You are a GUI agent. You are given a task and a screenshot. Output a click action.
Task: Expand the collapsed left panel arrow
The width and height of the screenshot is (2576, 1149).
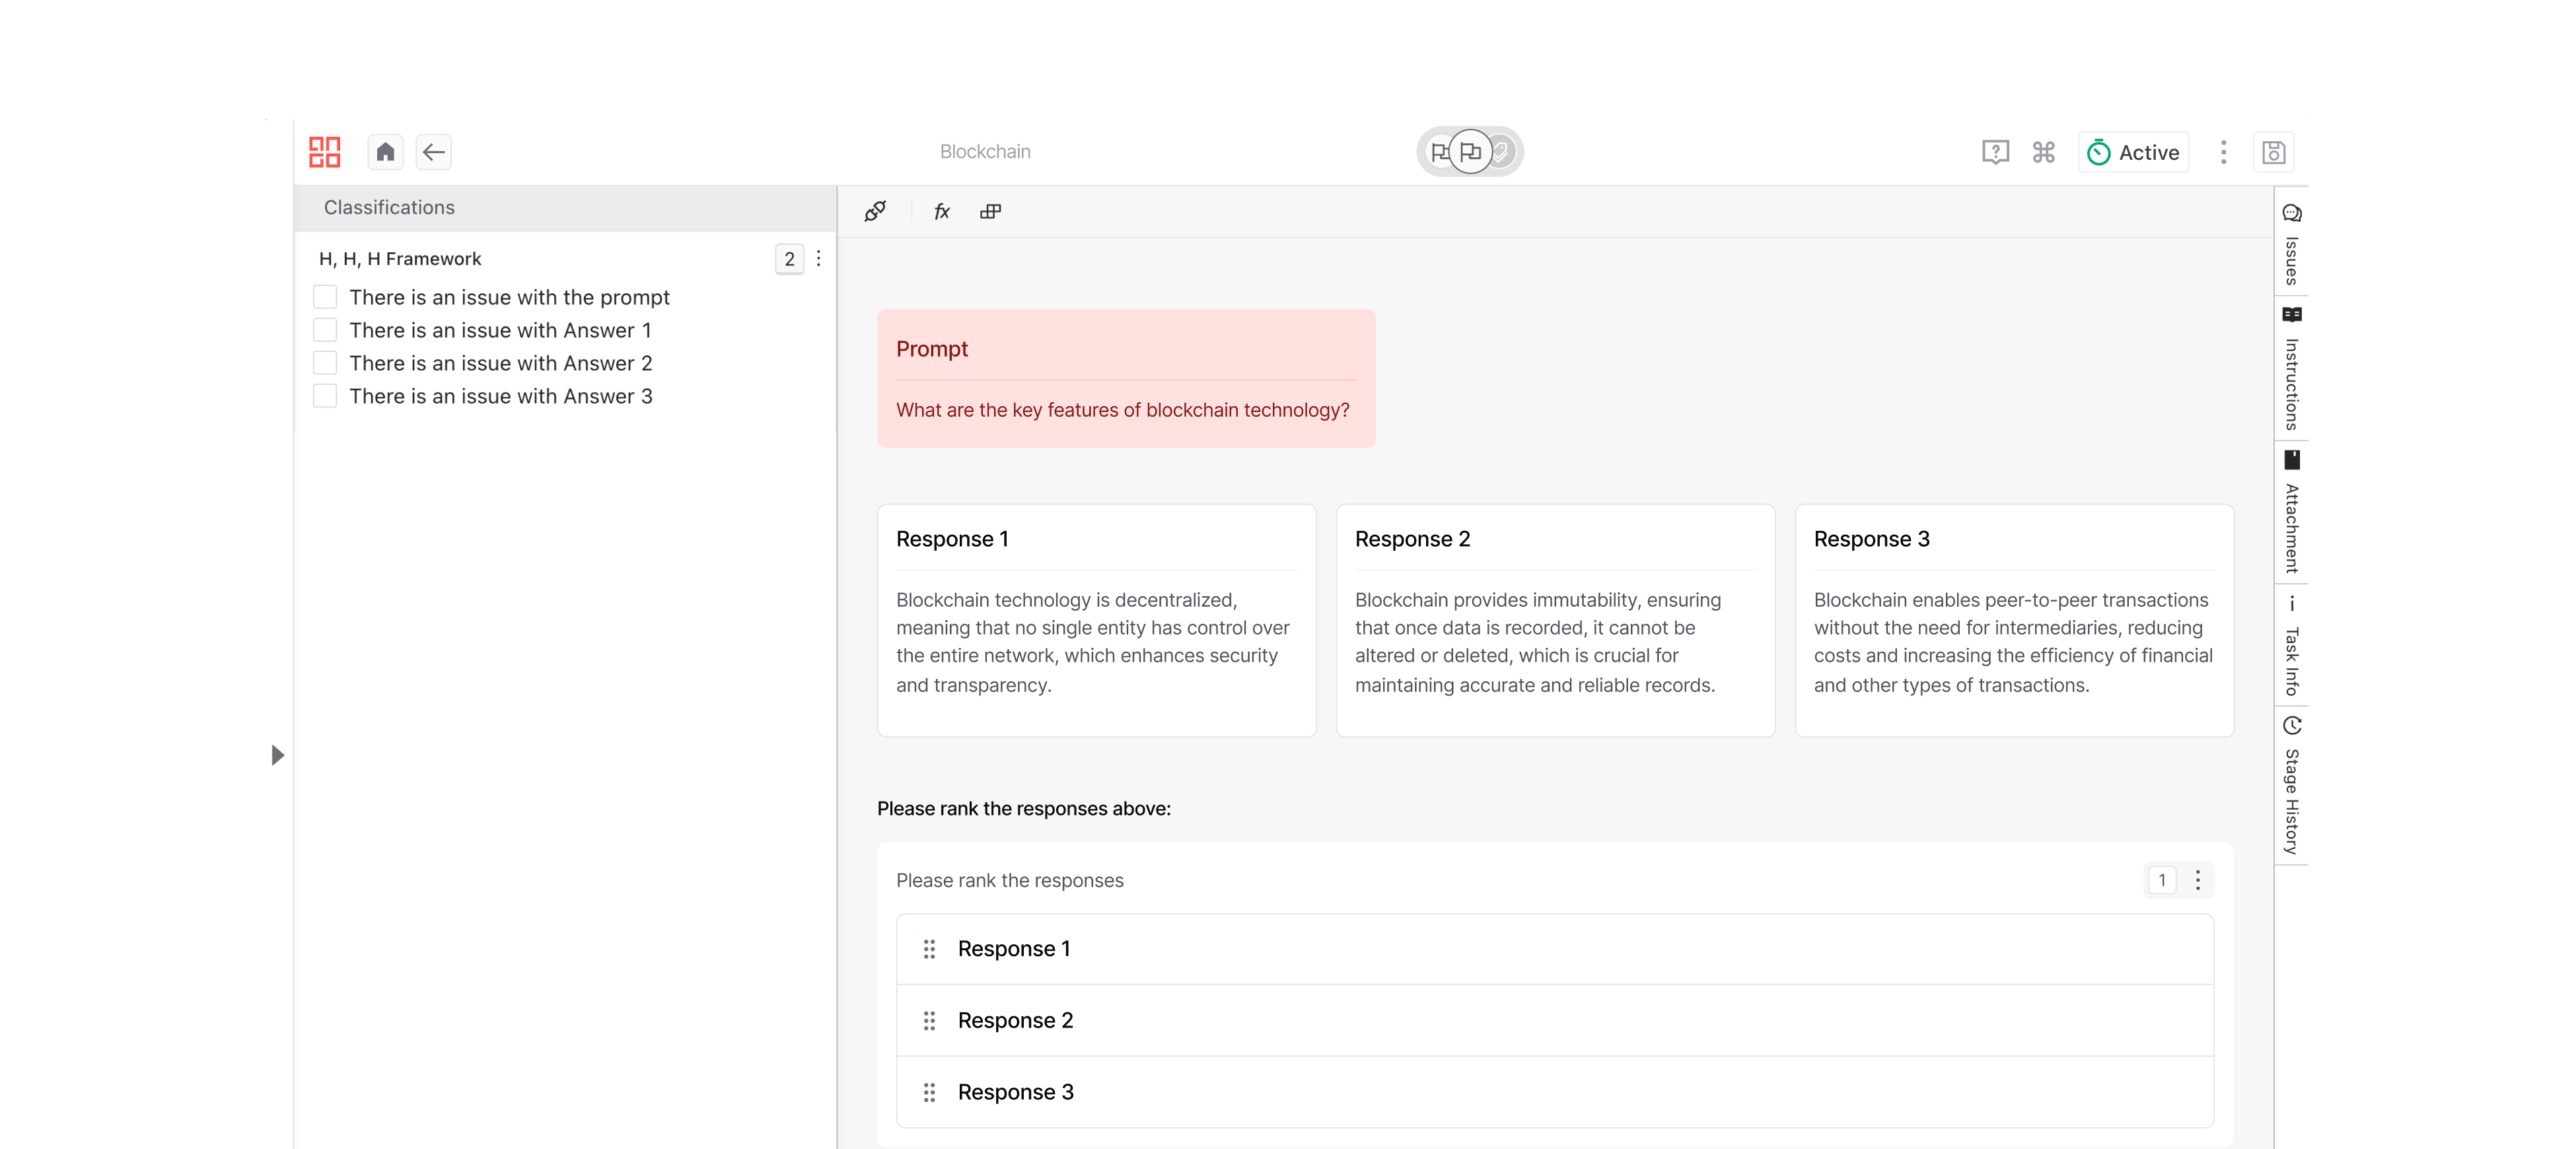point(278,755)
